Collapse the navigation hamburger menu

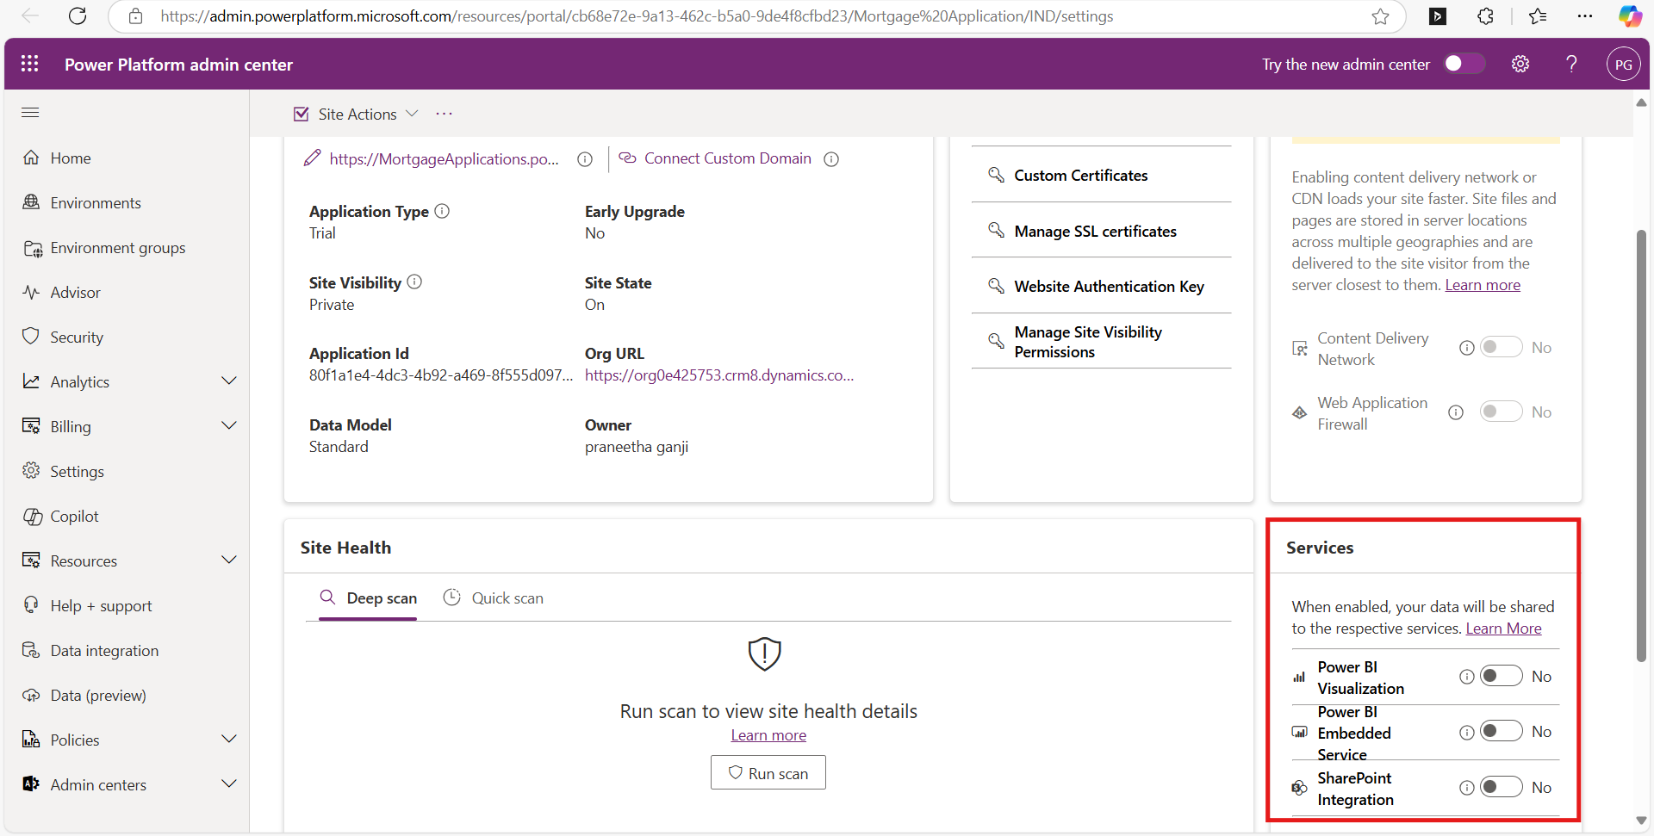tap(30, 112)
